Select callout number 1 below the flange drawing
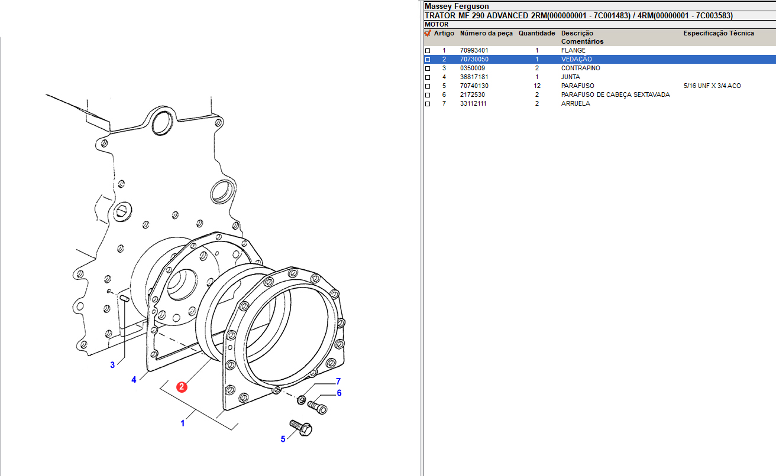This screenshot has width=776, height=476. pyautogui.click(x=183, y=423)
